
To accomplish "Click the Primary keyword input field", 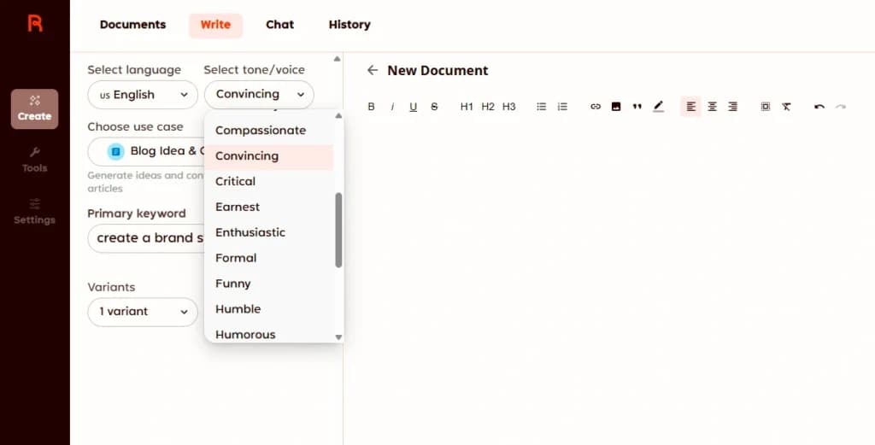I will pos(146,238).
